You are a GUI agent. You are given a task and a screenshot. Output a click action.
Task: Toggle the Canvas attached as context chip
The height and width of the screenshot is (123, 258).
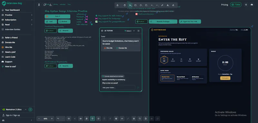pyautogui.click(x=113, y=76)
